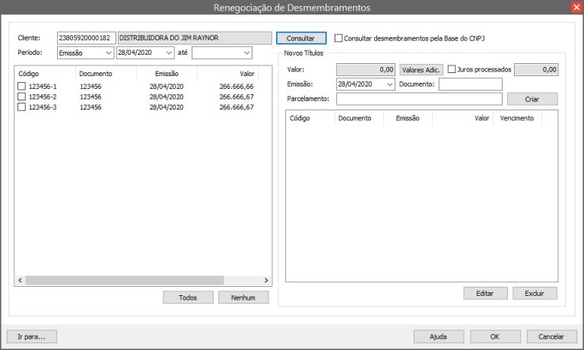Confirm with the OK button
The height and width of the screenshot is (350, 584).
(x=495, y=336)
